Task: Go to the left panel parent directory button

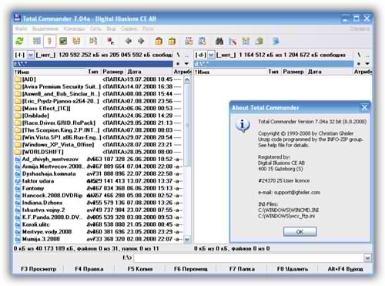Action: point(186,56)
